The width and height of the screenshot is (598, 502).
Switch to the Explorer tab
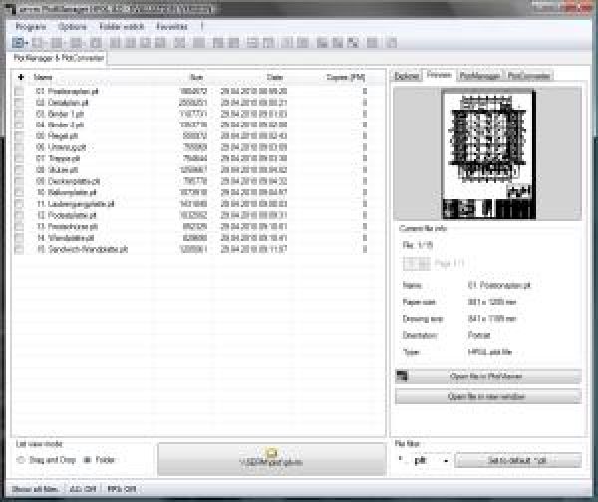pos(407,76)
